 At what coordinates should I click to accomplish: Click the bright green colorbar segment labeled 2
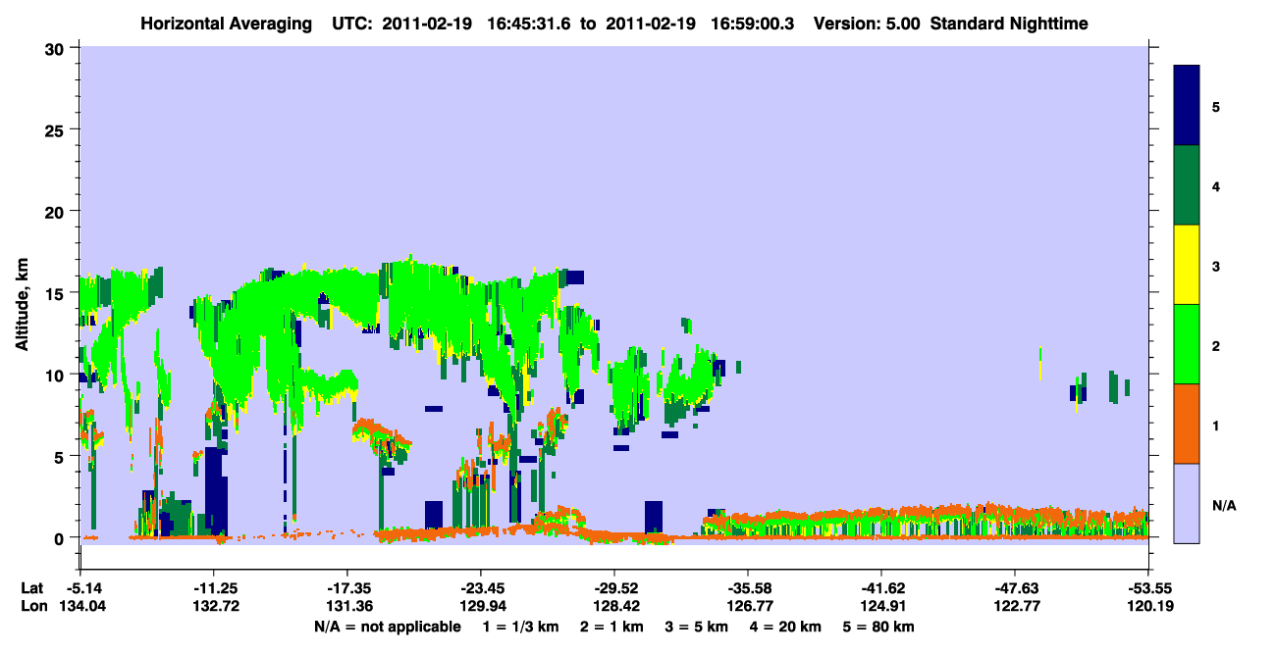(x=1187, y=343)
